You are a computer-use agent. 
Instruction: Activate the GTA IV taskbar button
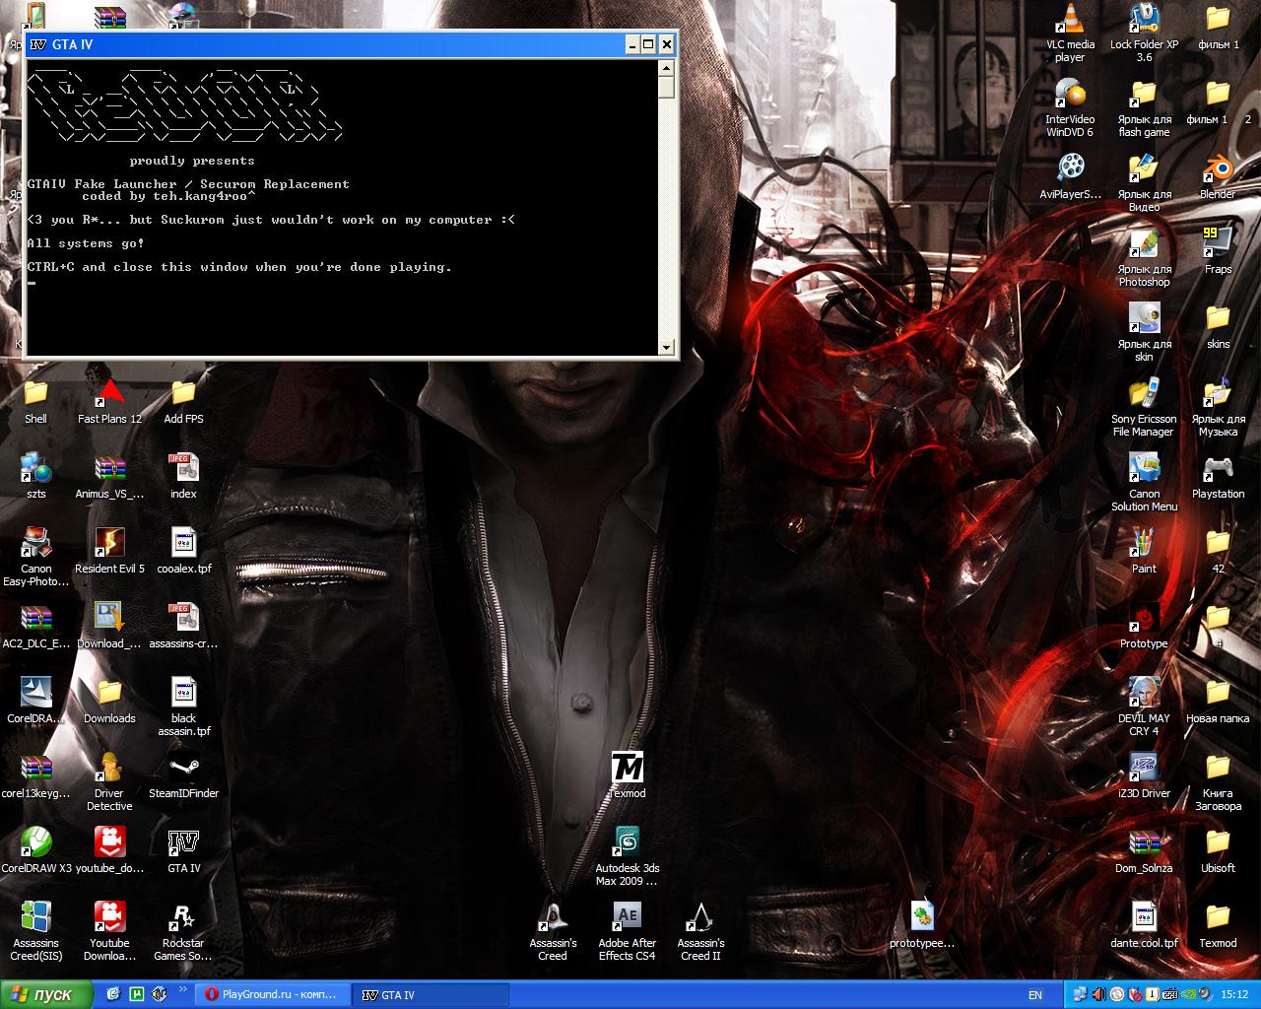[x=430, y=995]
